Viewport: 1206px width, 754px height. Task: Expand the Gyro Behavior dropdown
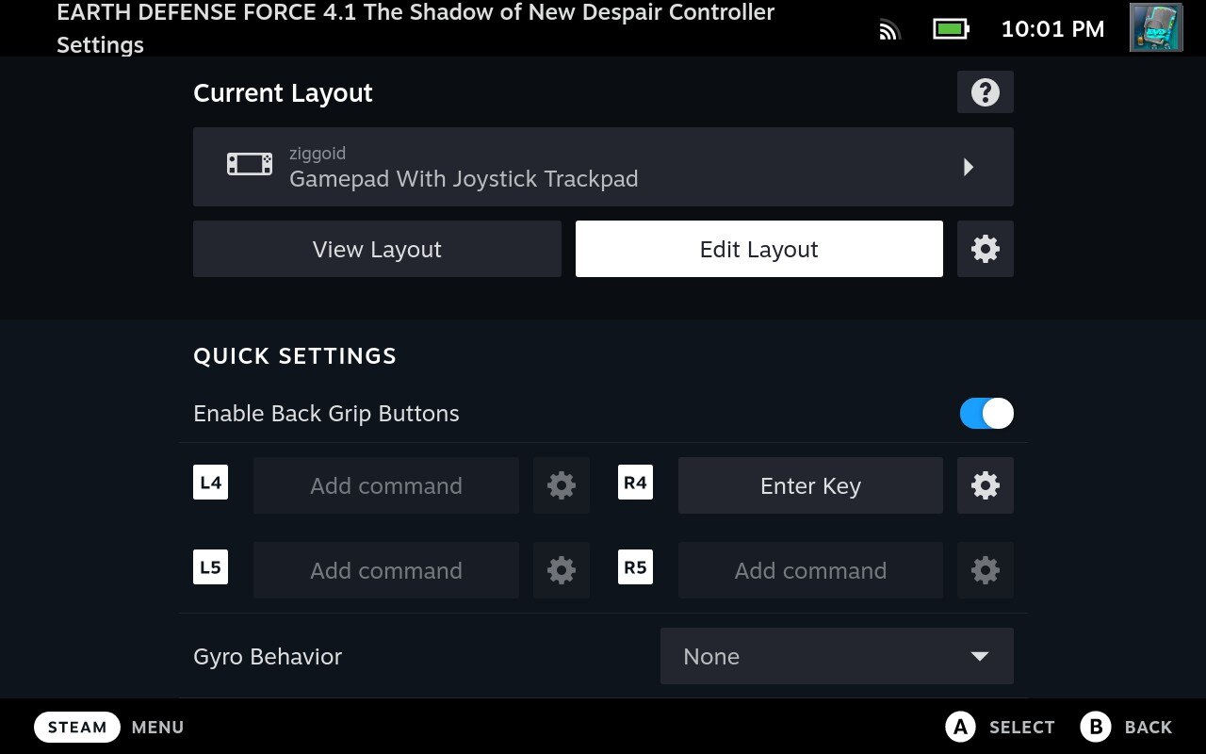[837, 656]
